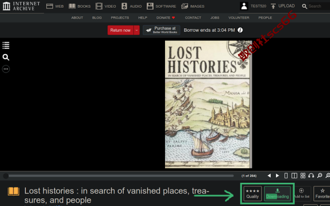
Task: Click the Upload arrow icon
Action: [273, 6]
